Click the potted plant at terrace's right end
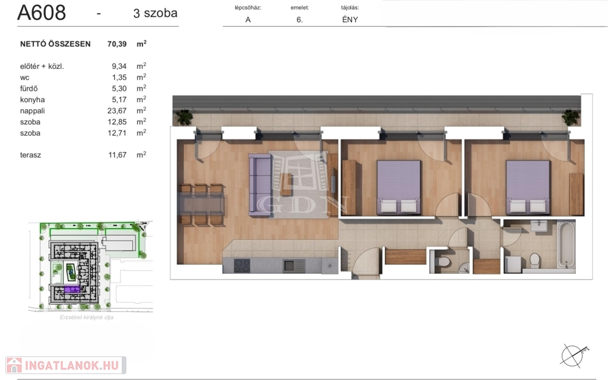This screenshot has height=380, width=608. (x=571, y=117)
